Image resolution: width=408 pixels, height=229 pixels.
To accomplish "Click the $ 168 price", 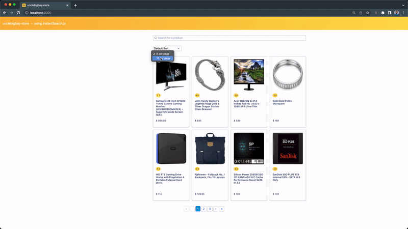I will coord(275,121).
